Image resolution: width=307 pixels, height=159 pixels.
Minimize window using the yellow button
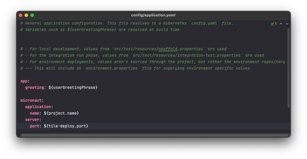tap(26, 15)
